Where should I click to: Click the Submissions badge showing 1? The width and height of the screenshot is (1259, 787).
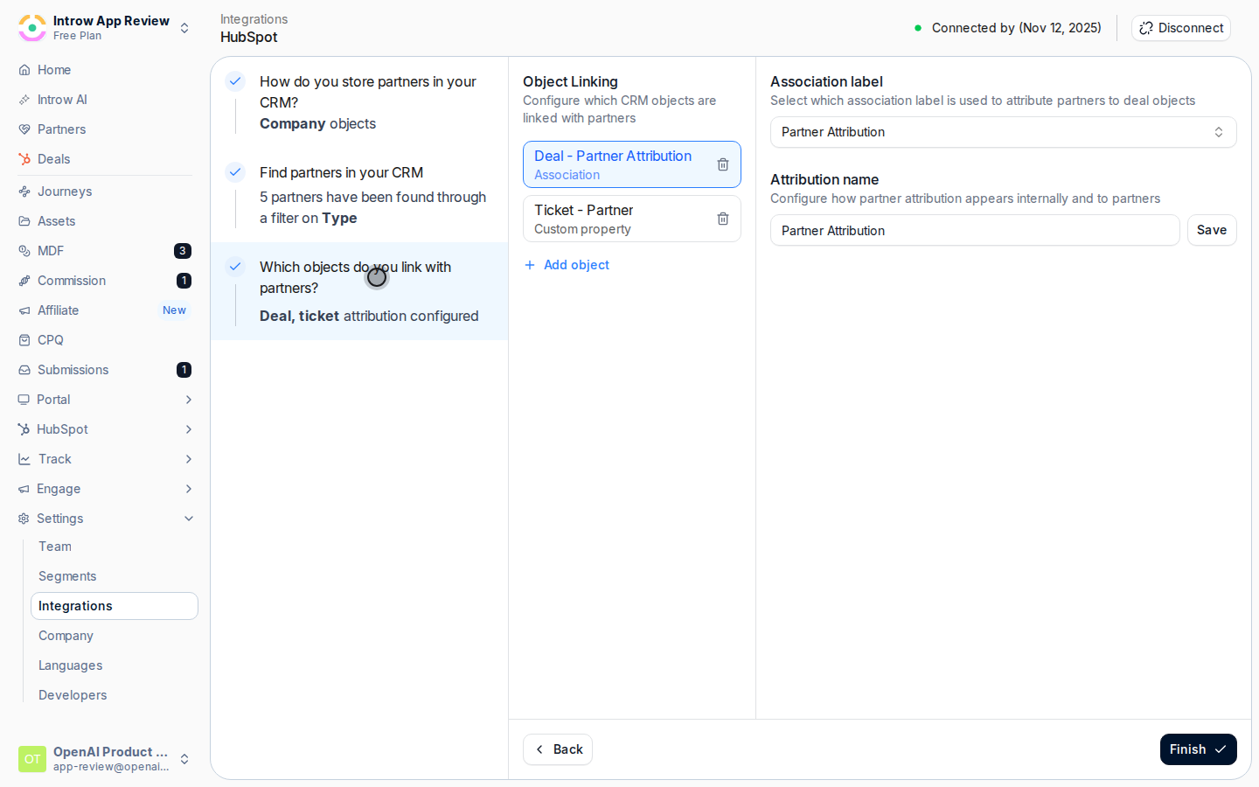coord(184,370)
